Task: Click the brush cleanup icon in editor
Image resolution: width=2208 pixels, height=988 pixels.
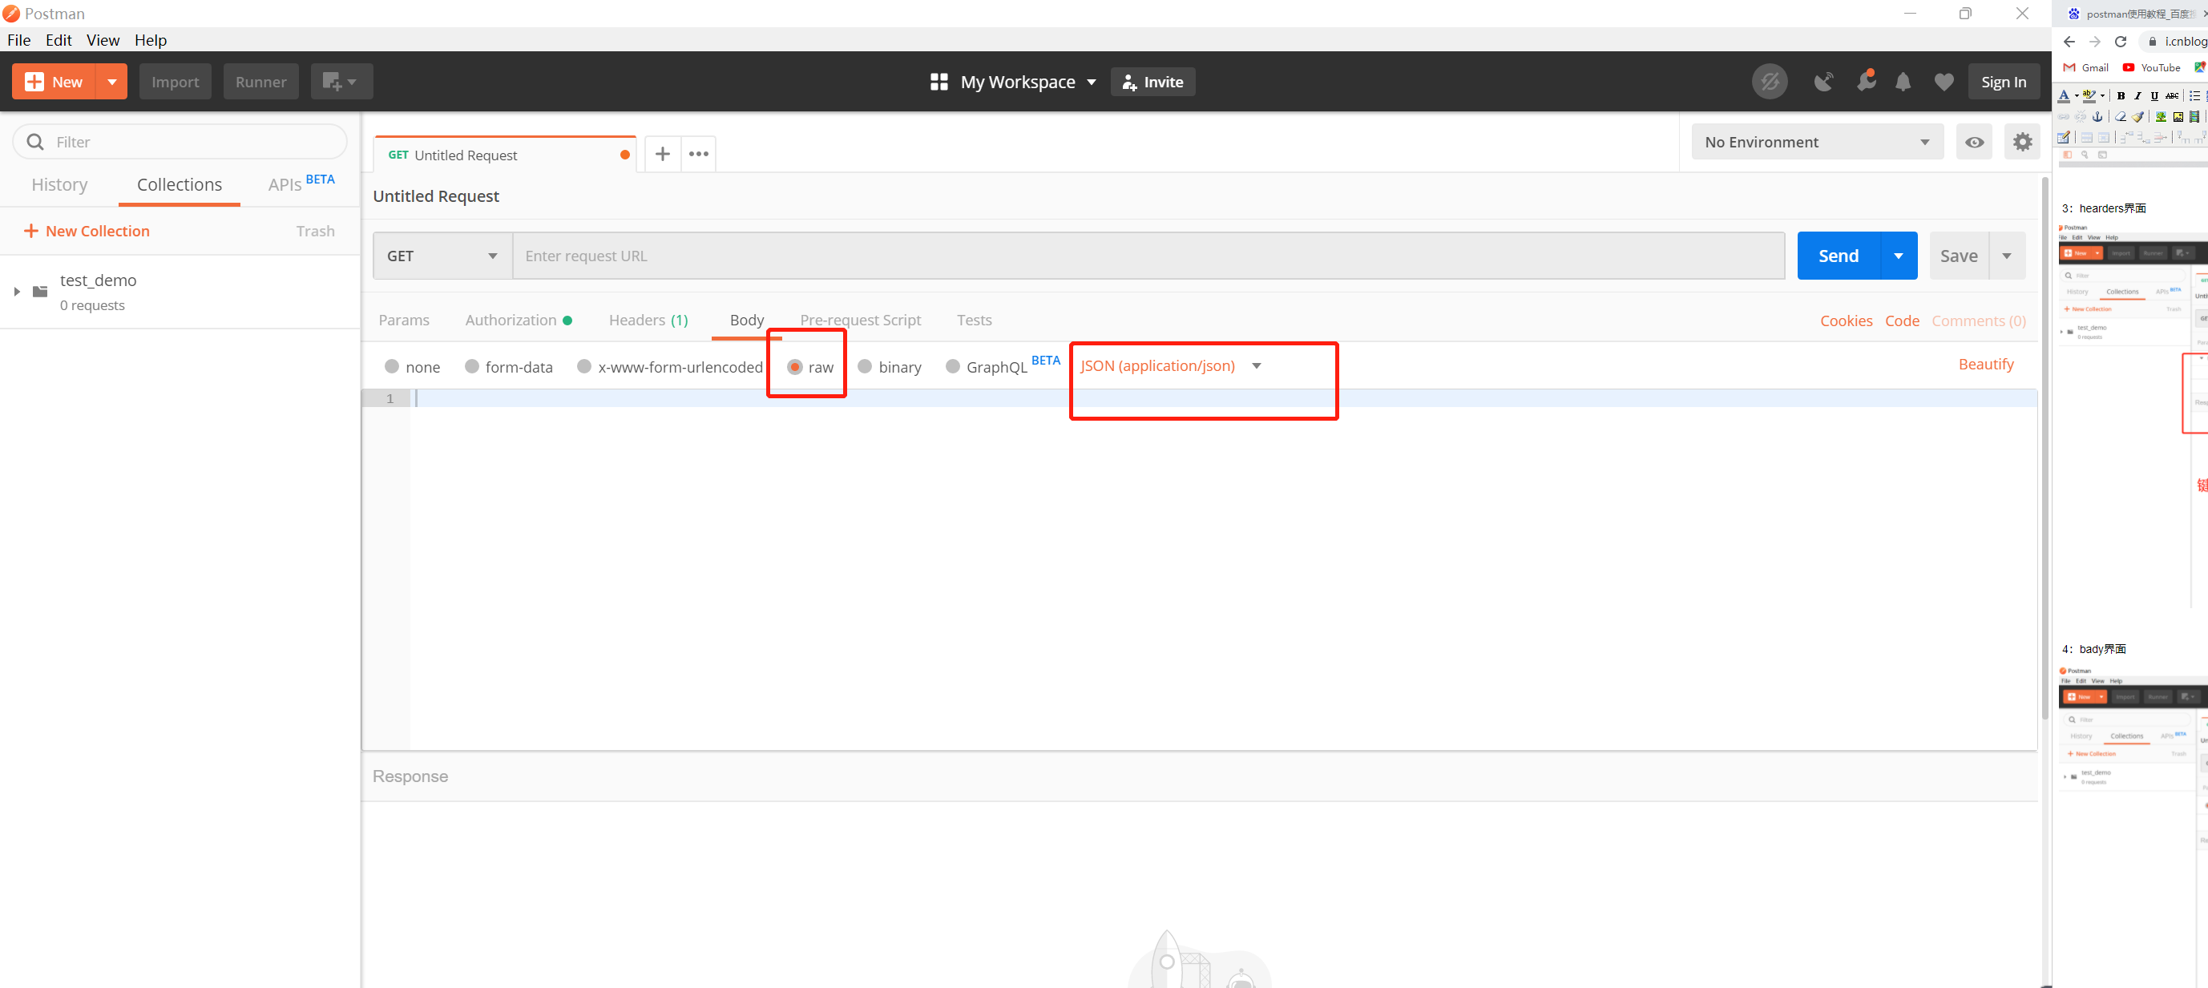Action: coord(2137,116)
